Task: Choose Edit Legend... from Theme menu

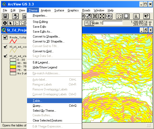Action: 54,62
